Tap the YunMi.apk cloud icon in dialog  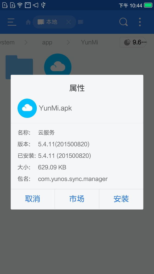(27, 108)
